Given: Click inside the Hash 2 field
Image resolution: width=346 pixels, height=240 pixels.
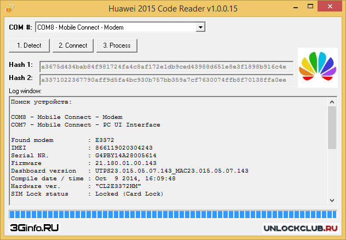Looking at the screenshot, I should [x=166, y=79].
